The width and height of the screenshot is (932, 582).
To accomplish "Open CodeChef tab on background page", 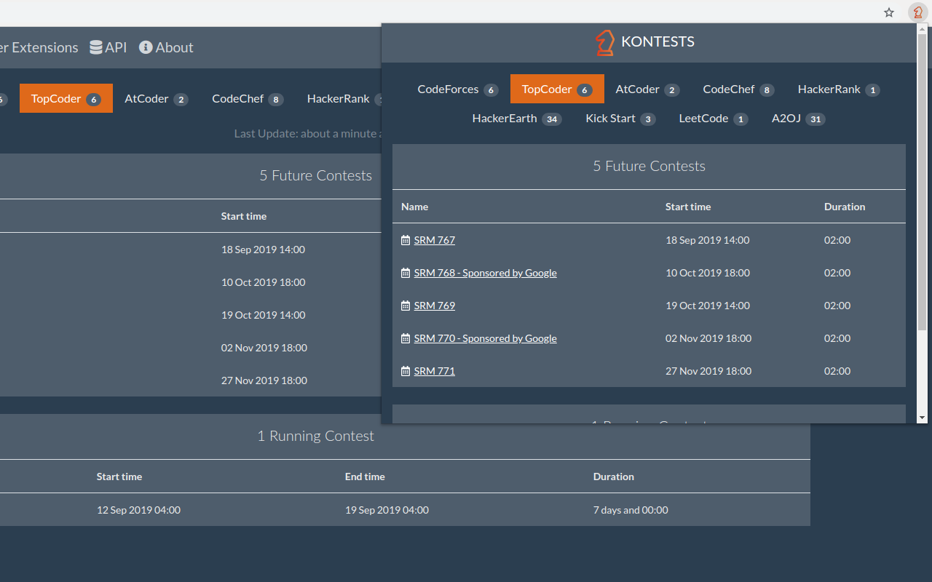I will point(248,98).
